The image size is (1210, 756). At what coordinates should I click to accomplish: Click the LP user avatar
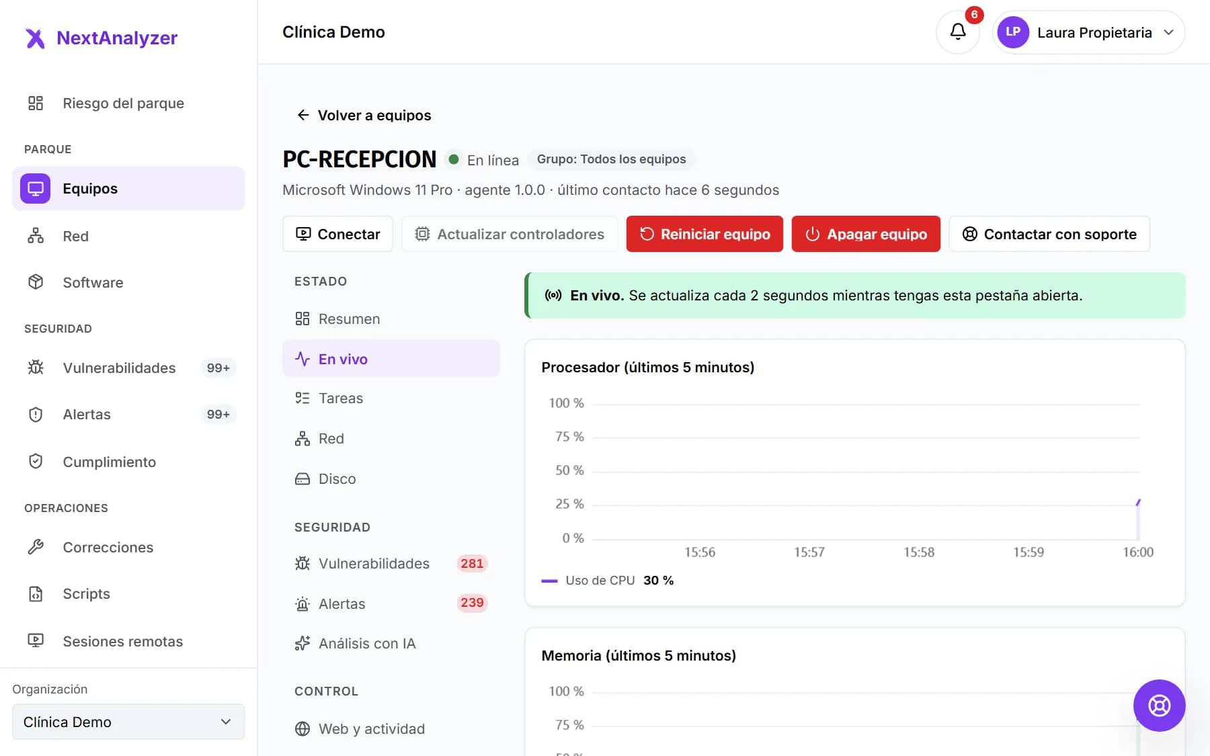tap(1013, 32)
